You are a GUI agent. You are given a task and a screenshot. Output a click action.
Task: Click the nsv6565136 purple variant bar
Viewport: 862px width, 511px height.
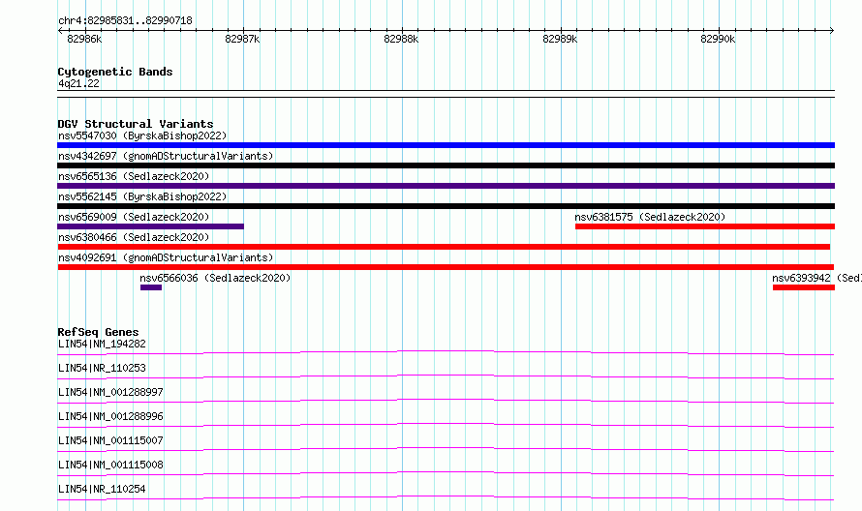[446, 186]
